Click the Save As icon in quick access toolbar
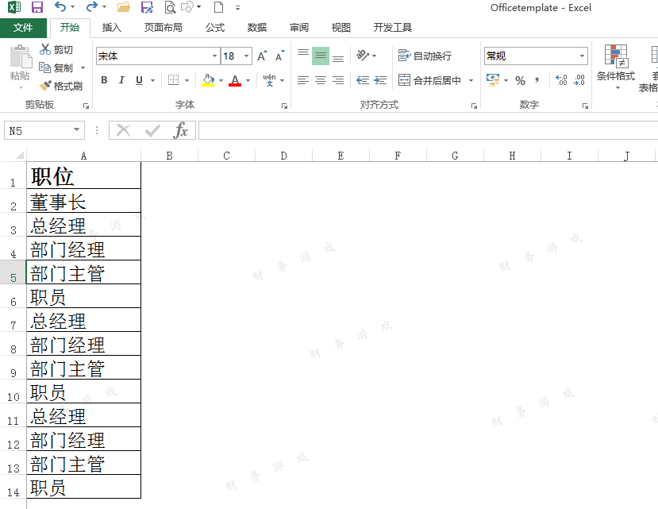Image resolution: width=658 pixels, height=509 pixels. pos(147,7)
